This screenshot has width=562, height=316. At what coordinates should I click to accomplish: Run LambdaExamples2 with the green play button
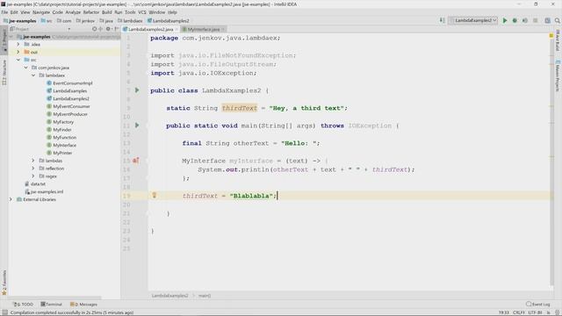point(505,21)
